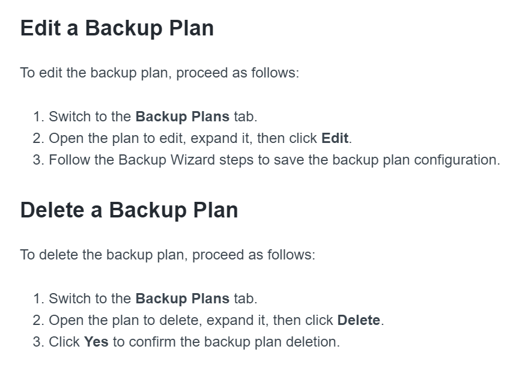Click bold "Backup Plans" in the delete steps
This screenshot has height=370, width=525.
point(182,299)
